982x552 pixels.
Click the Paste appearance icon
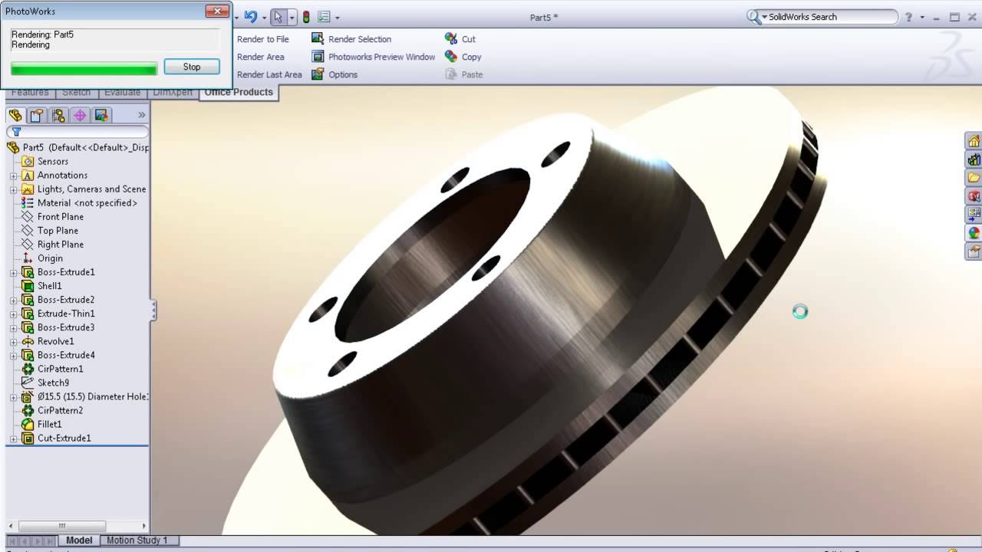point(451,74)
